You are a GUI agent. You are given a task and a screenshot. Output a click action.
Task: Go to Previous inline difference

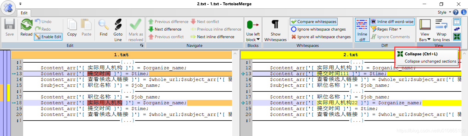(x=216, y=29)
